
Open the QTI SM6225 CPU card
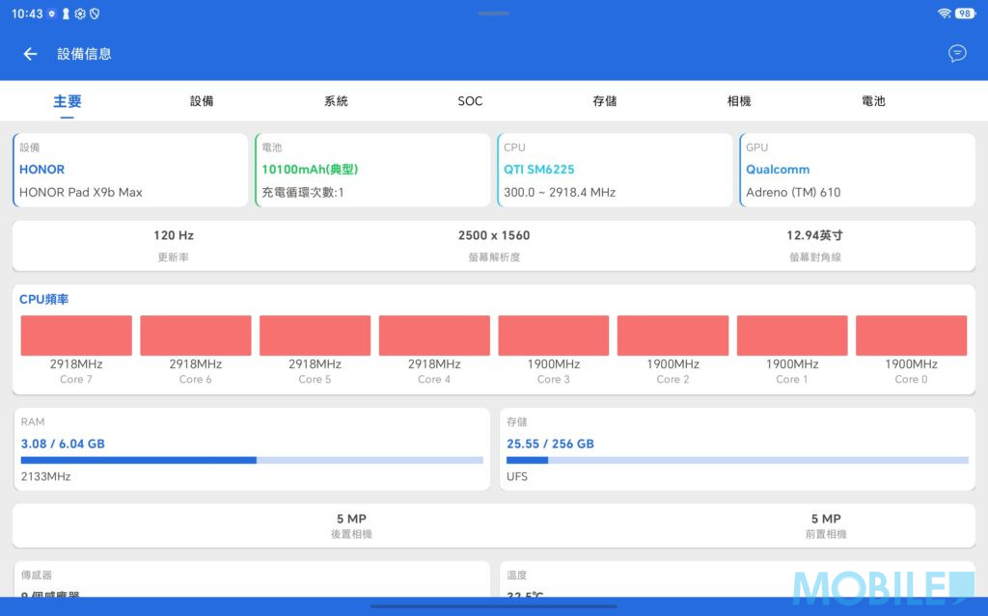tap(615, 170)
